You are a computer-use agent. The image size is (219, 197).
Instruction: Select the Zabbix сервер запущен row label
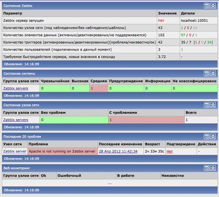[24, 21]
